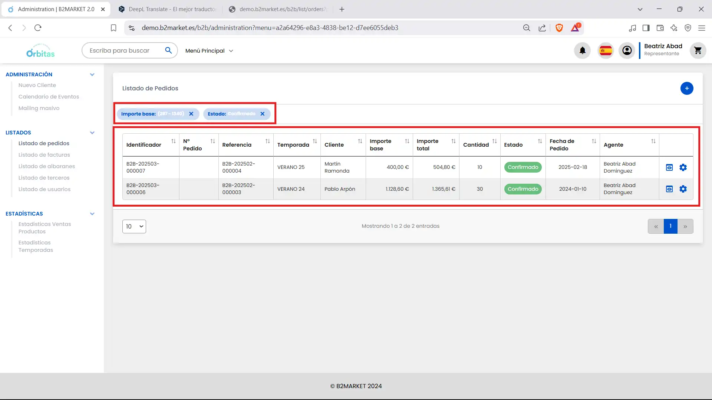
Task: View order B2B-202503-000006 with eye icon
Action: 669,189
